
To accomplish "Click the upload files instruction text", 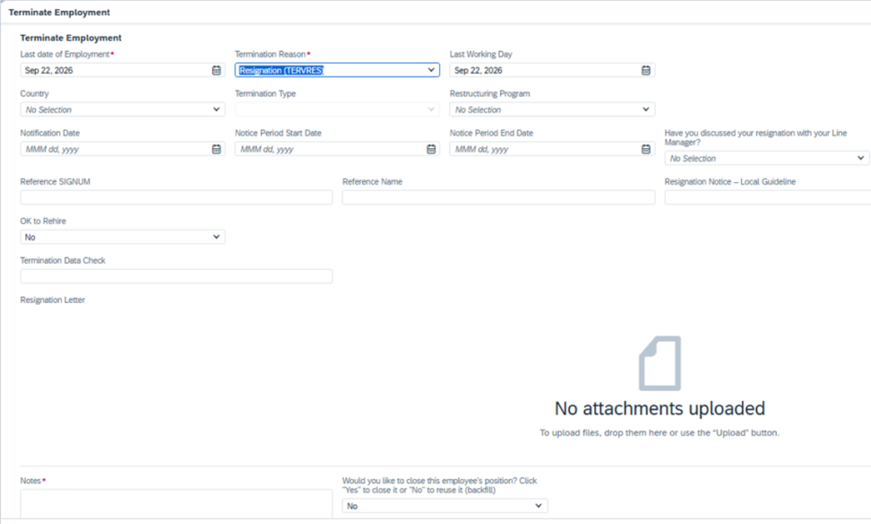I will (x=660, y=433).
